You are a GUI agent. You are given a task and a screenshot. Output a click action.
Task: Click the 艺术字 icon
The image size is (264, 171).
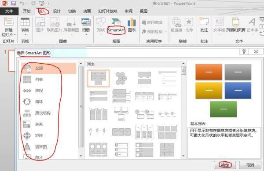[x=252, y=22]
